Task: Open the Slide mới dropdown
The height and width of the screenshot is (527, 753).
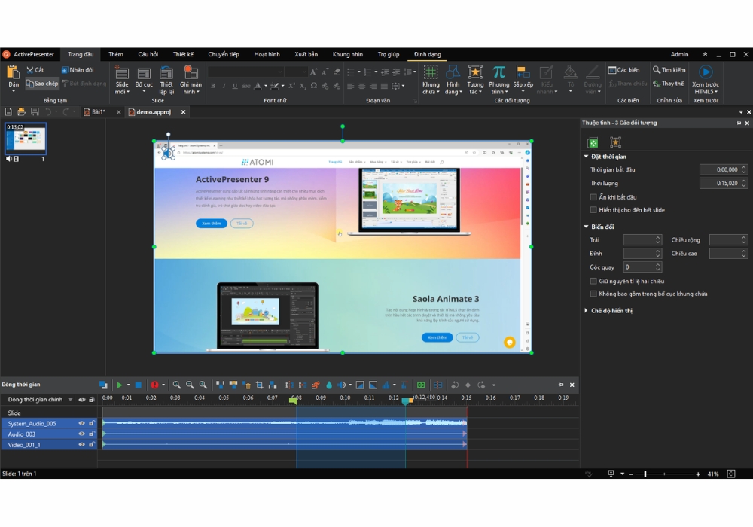Action: coord(122,88)
